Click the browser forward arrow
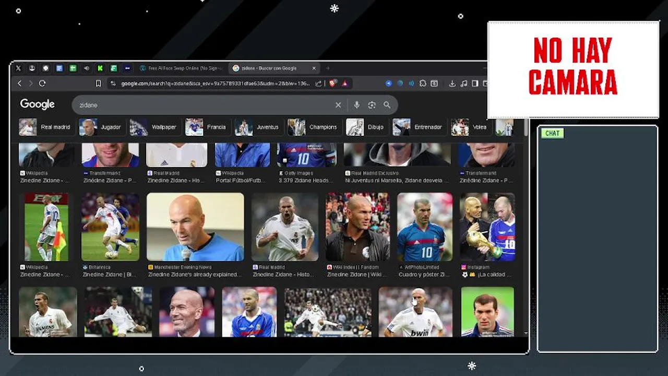The height and width of the screenshot is (376, 668). 31,84
